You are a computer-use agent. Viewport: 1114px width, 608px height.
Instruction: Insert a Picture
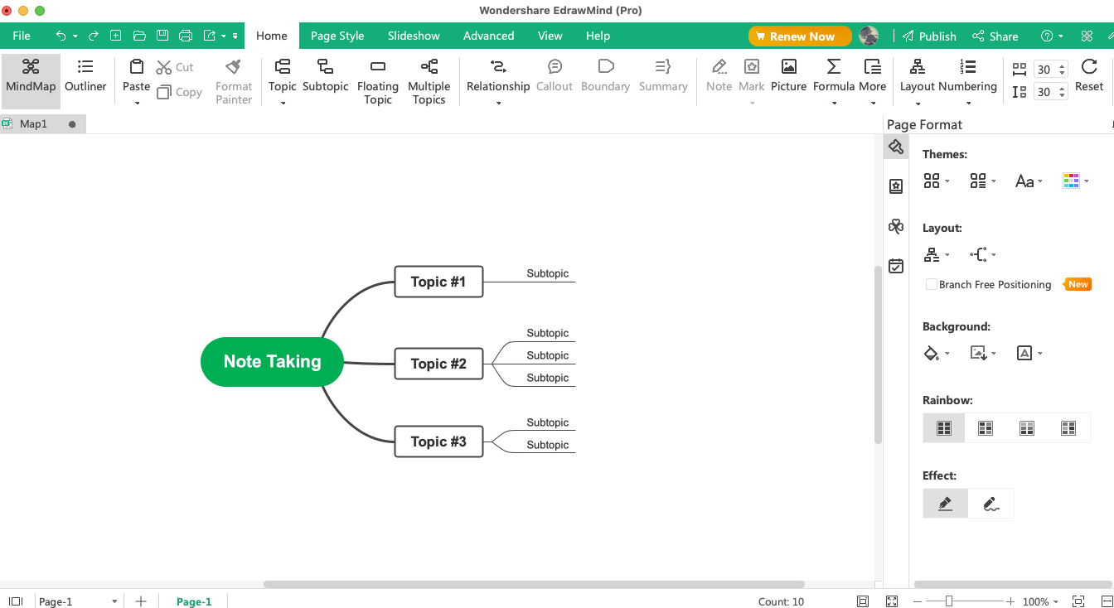click(788, 76)
